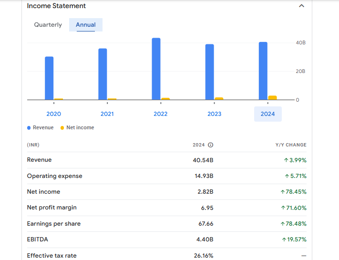Screen dimensions: 339x260
Task: Click the 3.99% revenue change
Action: [295, 160]
